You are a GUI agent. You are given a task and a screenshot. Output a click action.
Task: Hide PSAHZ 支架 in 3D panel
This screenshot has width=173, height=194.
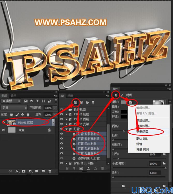click(x=61, y=124)
